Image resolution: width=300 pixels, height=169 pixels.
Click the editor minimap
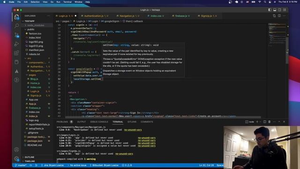277,34
